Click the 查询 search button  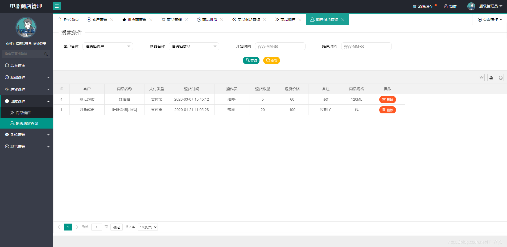click(x=251, y=60)
